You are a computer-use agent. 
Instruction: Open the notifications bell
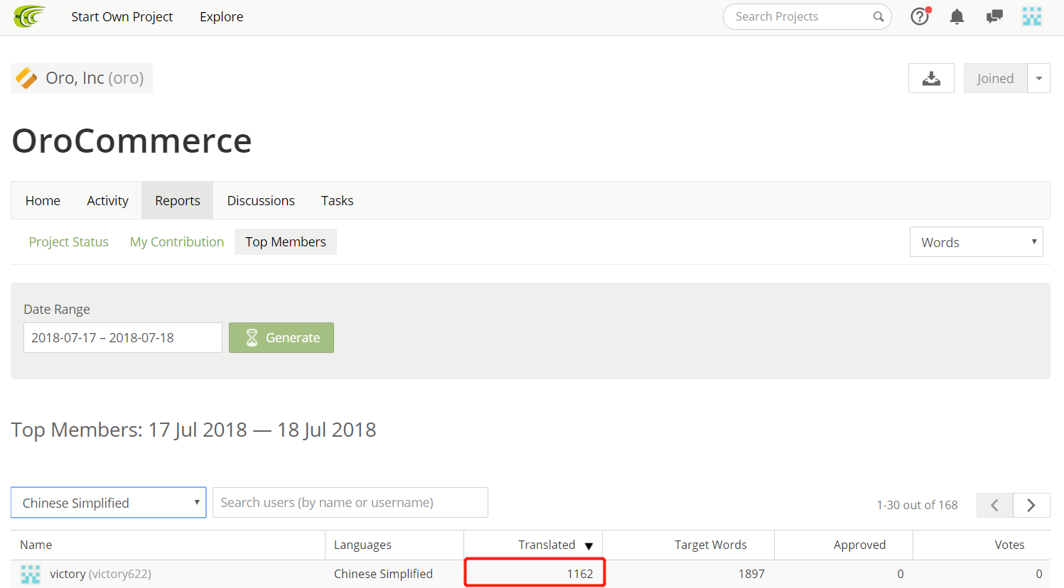pos(957,16)
